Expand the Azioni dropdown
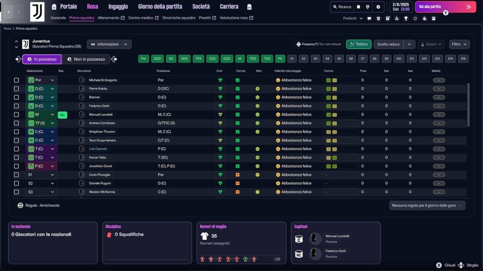 click(431, 44)
